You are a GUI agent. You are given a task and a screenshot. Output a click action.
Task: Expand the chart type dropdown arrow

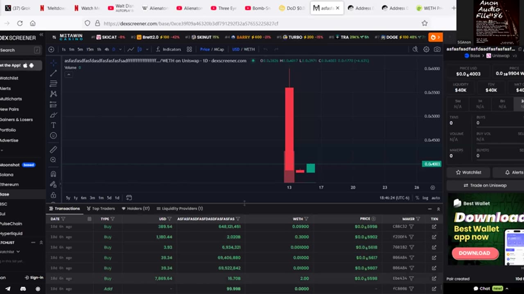coord(147,49)
